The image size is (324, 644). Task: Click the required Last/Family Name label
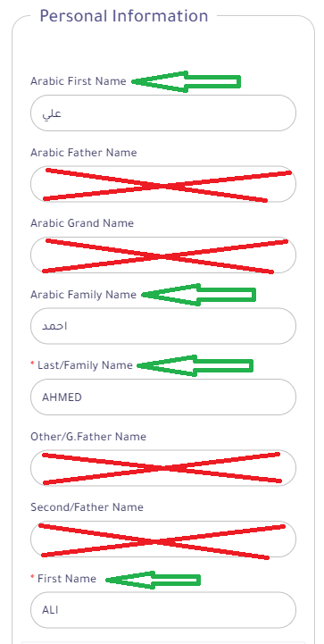pyautogui.click(x=82, y=365)
